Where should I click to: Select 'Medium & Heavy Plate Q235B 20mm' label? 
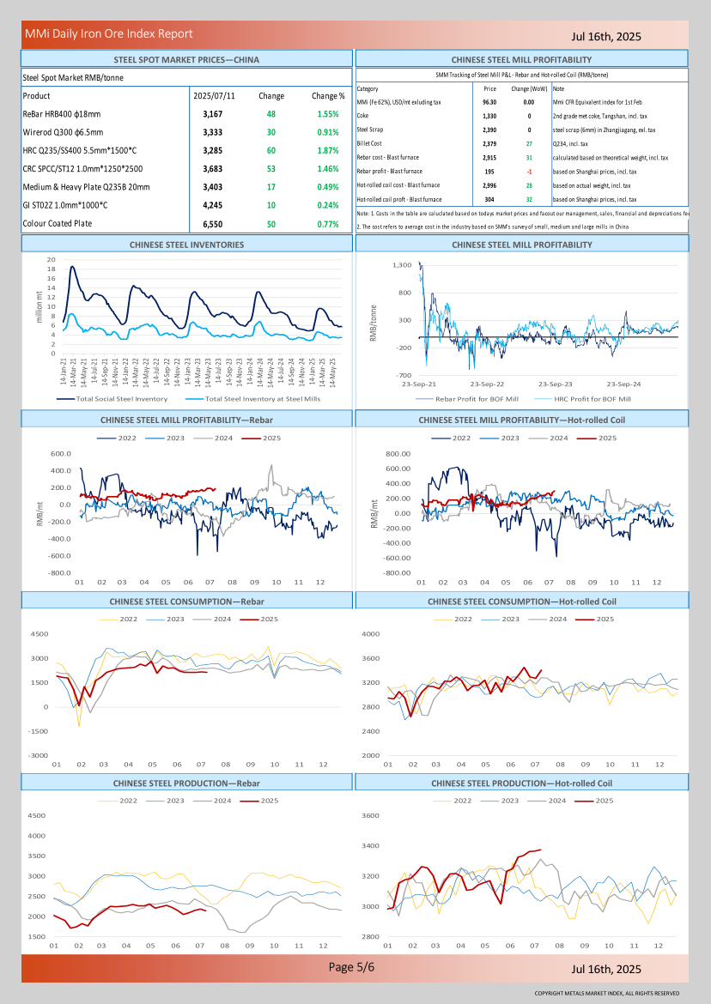click(x=87, y=187)
